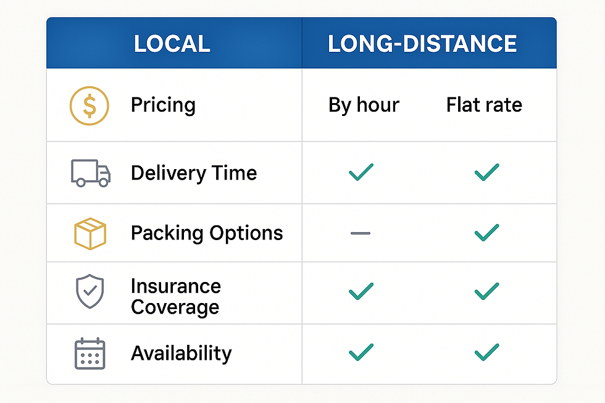Click Insurance Coverage checkmark under By hour
This screenshot has width=605, height=403.
[361, 291]
